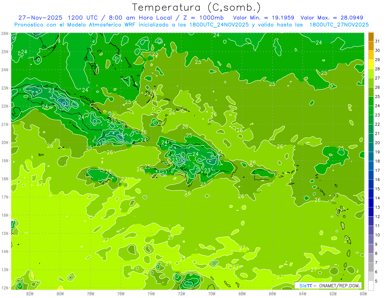Click the 21N latitude axis label
This screenshot has height=298, width=386.
pyautogui.click(x=5, y=124)
